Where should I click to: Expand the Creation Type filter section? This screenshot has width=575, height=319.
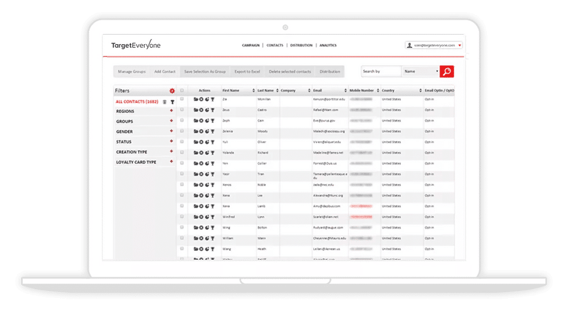coord(171,151)
